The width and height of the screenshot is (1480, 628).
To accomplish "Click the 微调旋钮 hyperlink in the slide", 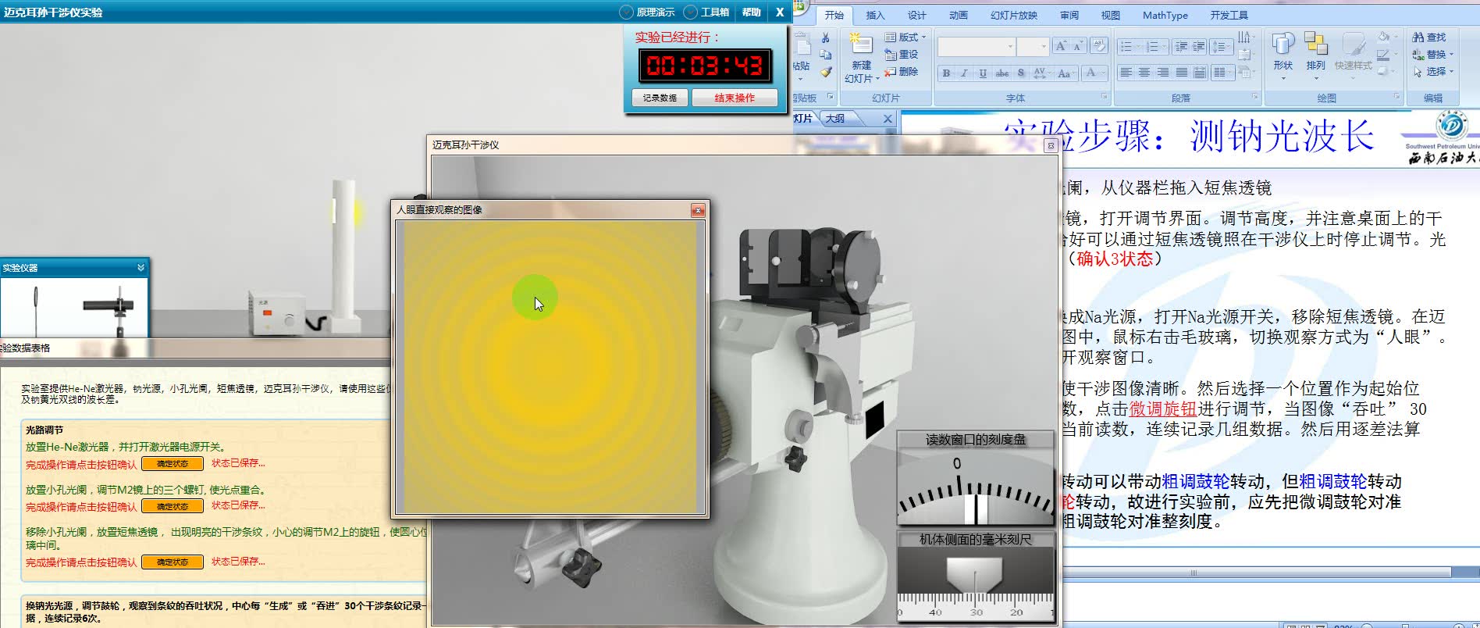I will point(1163,409).
